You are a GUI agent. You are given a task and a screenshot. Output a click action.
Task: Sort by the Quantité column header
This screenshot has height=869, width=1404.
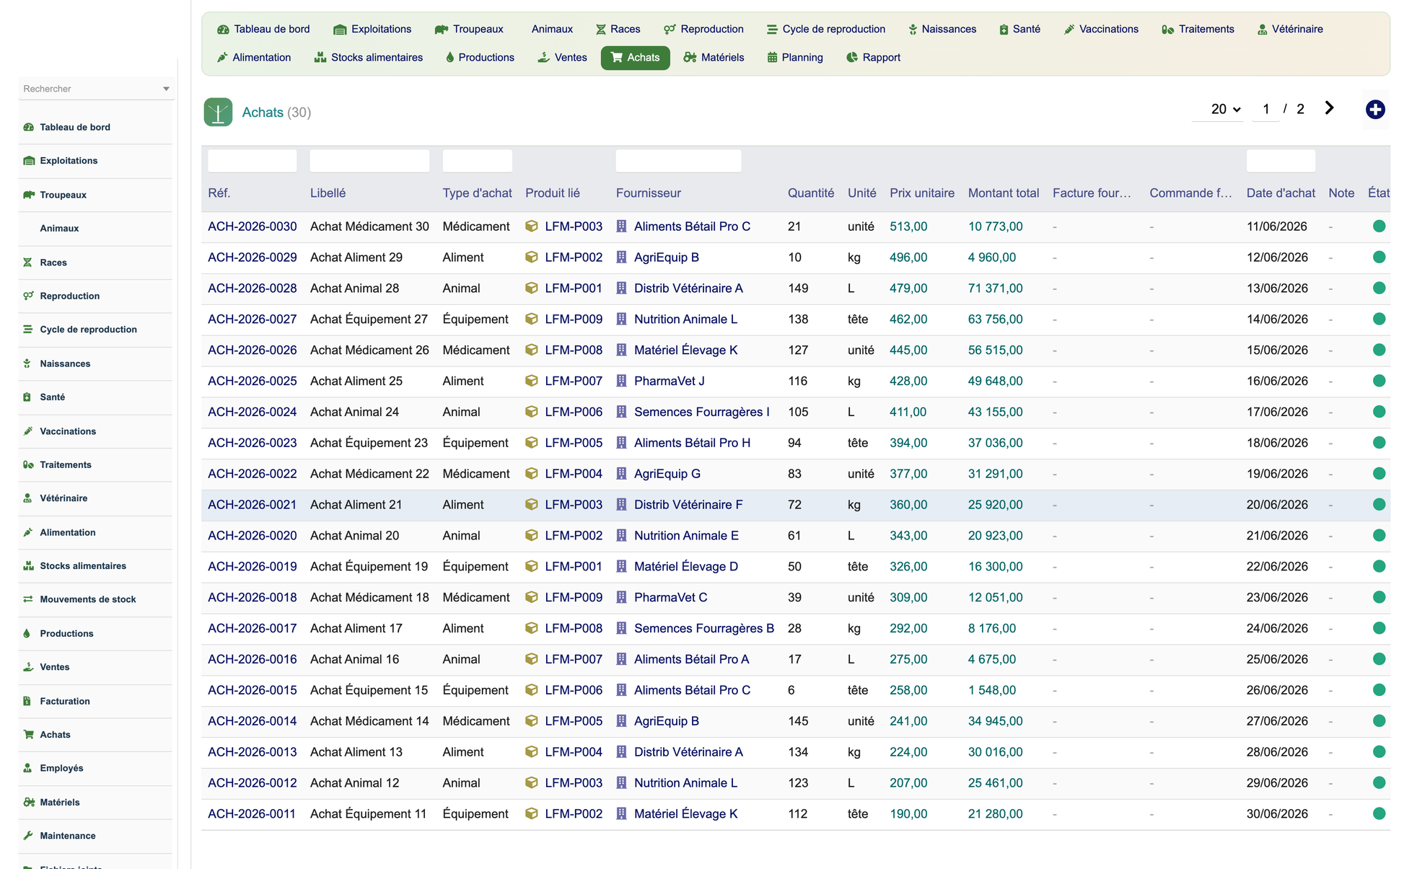810,193
